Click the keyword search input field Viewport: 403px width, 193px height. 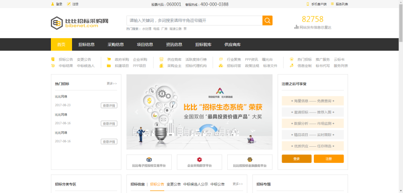coord(194,21)
